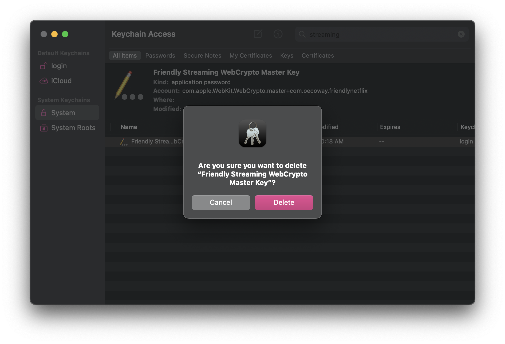Screen dimensions: 505x344
Task: Click the pencil icon in the Friendly Strea... row
Action: 123,142
